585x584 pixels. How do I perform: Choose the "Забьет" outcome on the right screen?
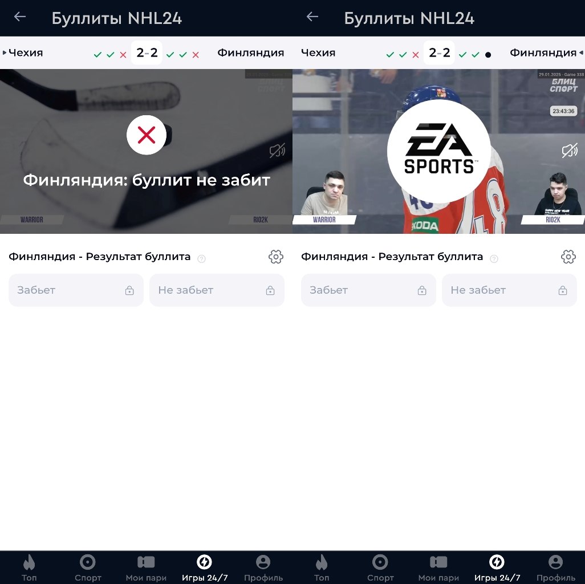click(368, 290)
